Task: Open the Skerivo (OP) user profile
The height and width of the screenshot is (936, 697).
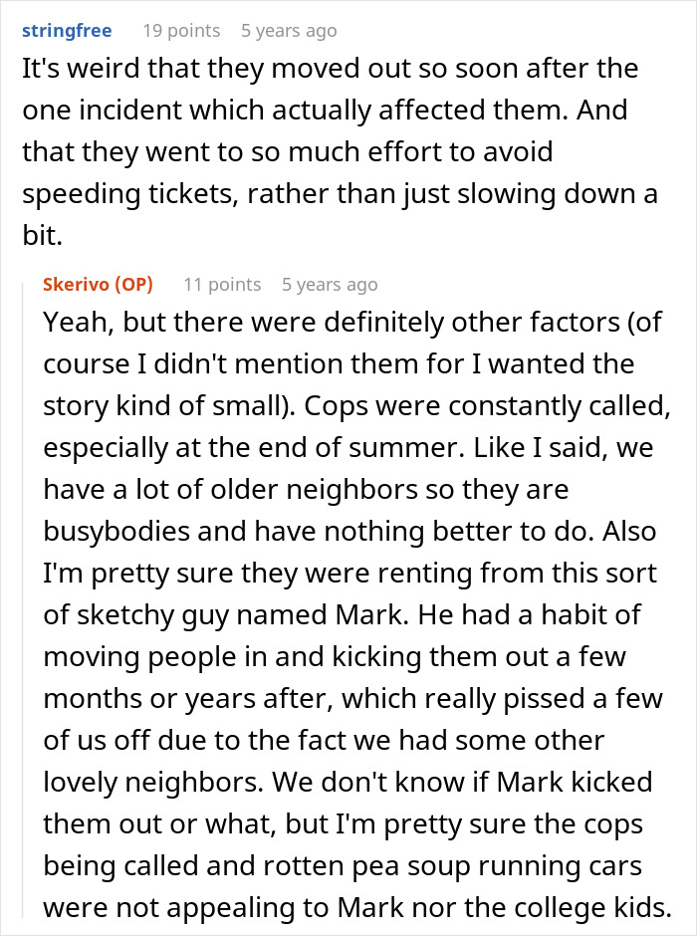Action: tap(99, 284)
